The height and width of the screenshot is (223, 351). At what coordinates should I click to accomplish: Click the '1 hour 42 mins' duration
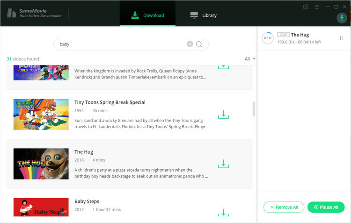107,209
